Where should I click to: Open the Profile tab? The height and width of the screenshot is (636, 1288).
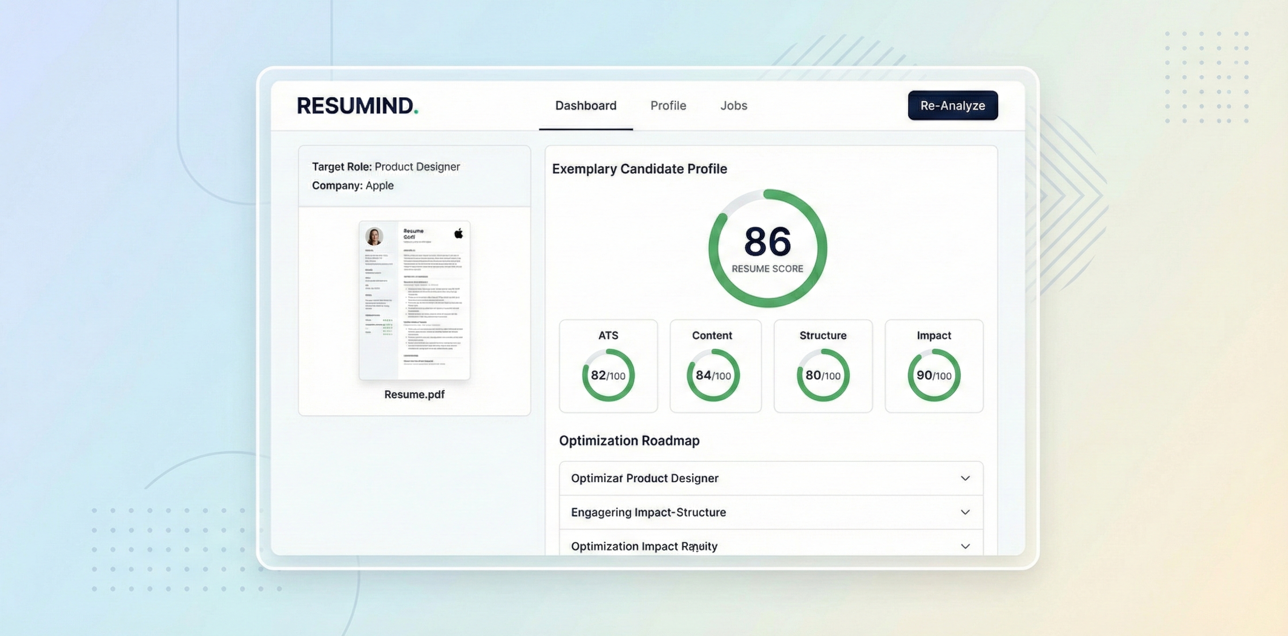click(668, 106)
